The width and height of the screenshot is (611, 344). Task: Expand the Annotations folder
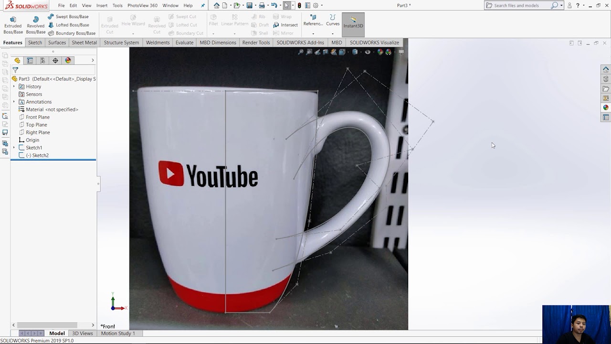click(x=14, y=102)
